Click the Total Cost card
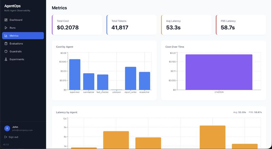The width and height of the screenshot is (272, 149). point(77,25)
